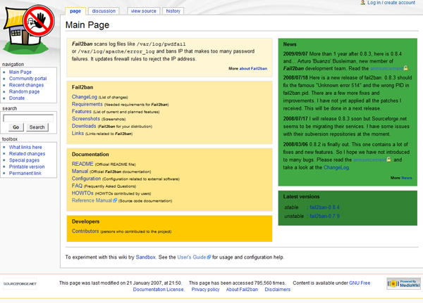Click the Search button
Screen dimensions: 423x303
[37, 127]
